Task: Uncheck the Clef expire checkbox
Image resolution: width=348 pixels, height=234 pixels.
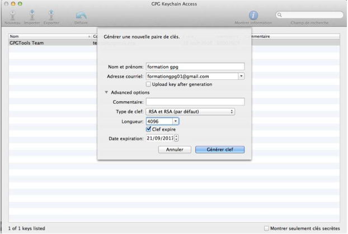Action: pos(148,129)
